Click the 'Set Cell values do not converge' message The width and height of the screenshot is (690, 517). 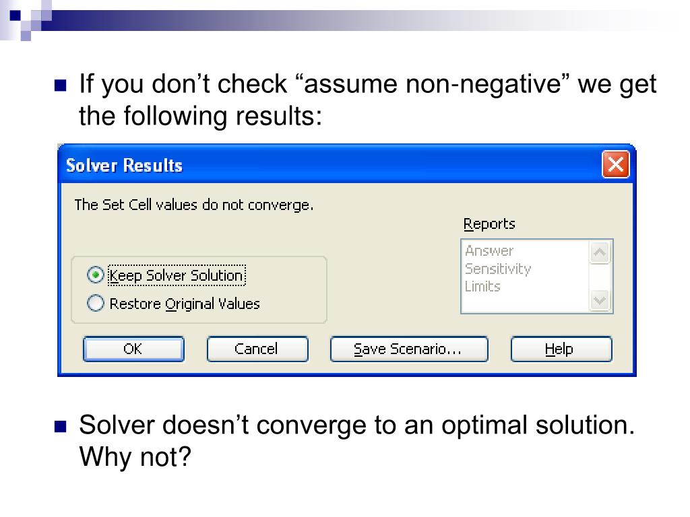coord(193,205)
